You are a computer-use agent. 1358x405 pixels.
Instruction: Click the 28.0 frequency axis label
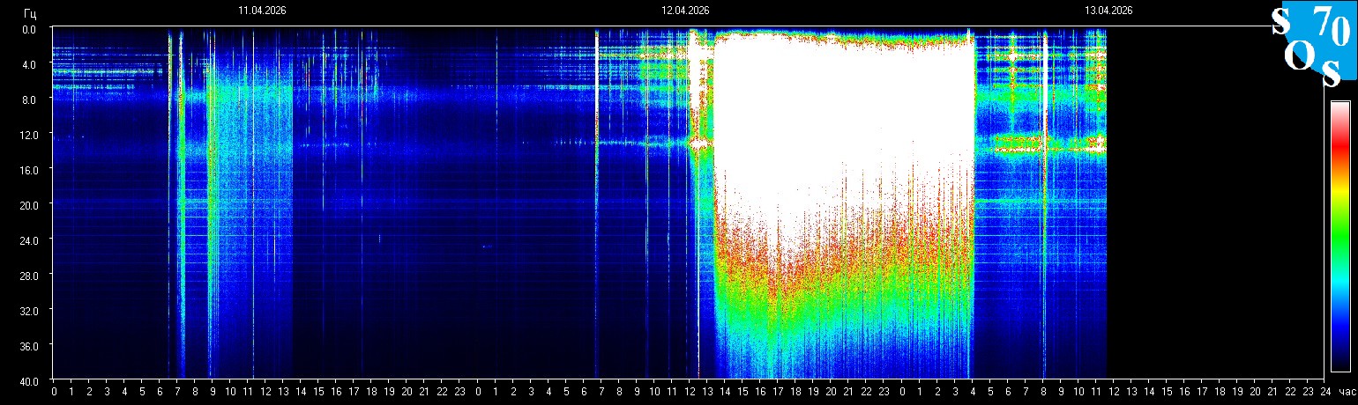pos(29,275)
